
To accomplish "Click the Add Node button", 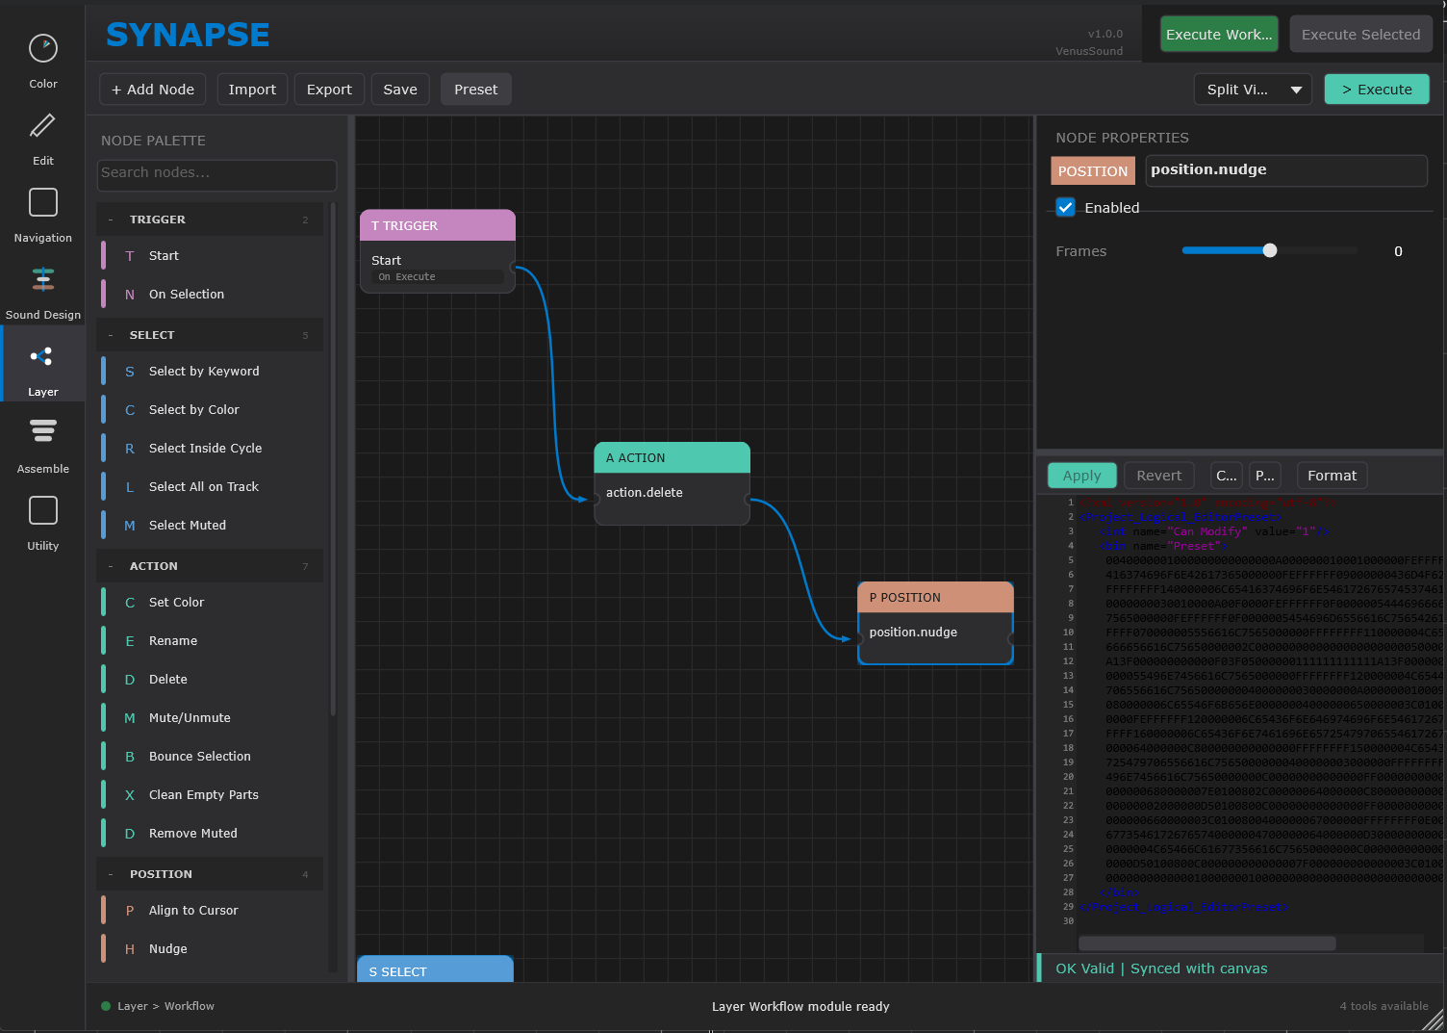I will [153, 90].
